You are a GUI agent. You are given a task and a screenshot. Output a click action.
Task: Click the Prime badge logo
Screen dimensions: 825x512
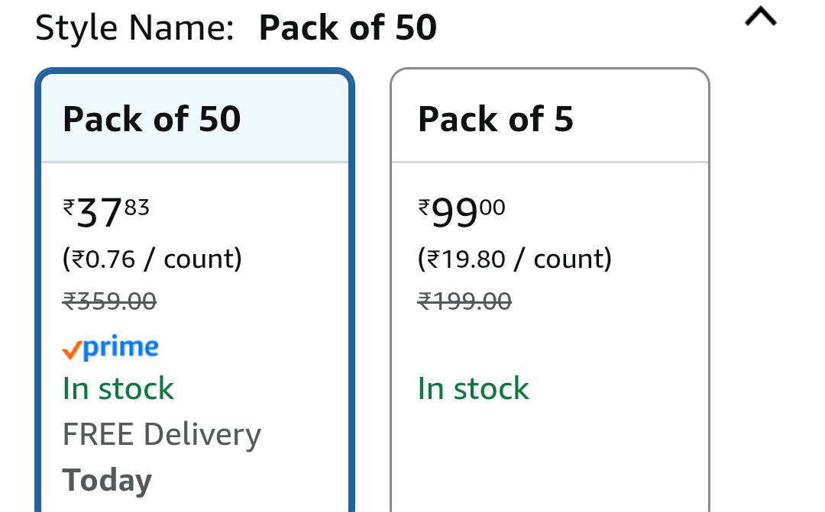pyautogui.click(x=111, y=348)
